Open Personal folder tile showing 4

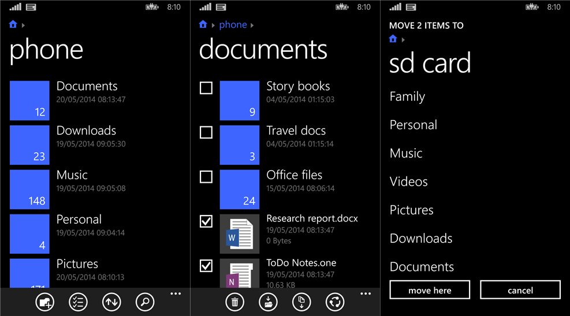(x=29, y=234)
